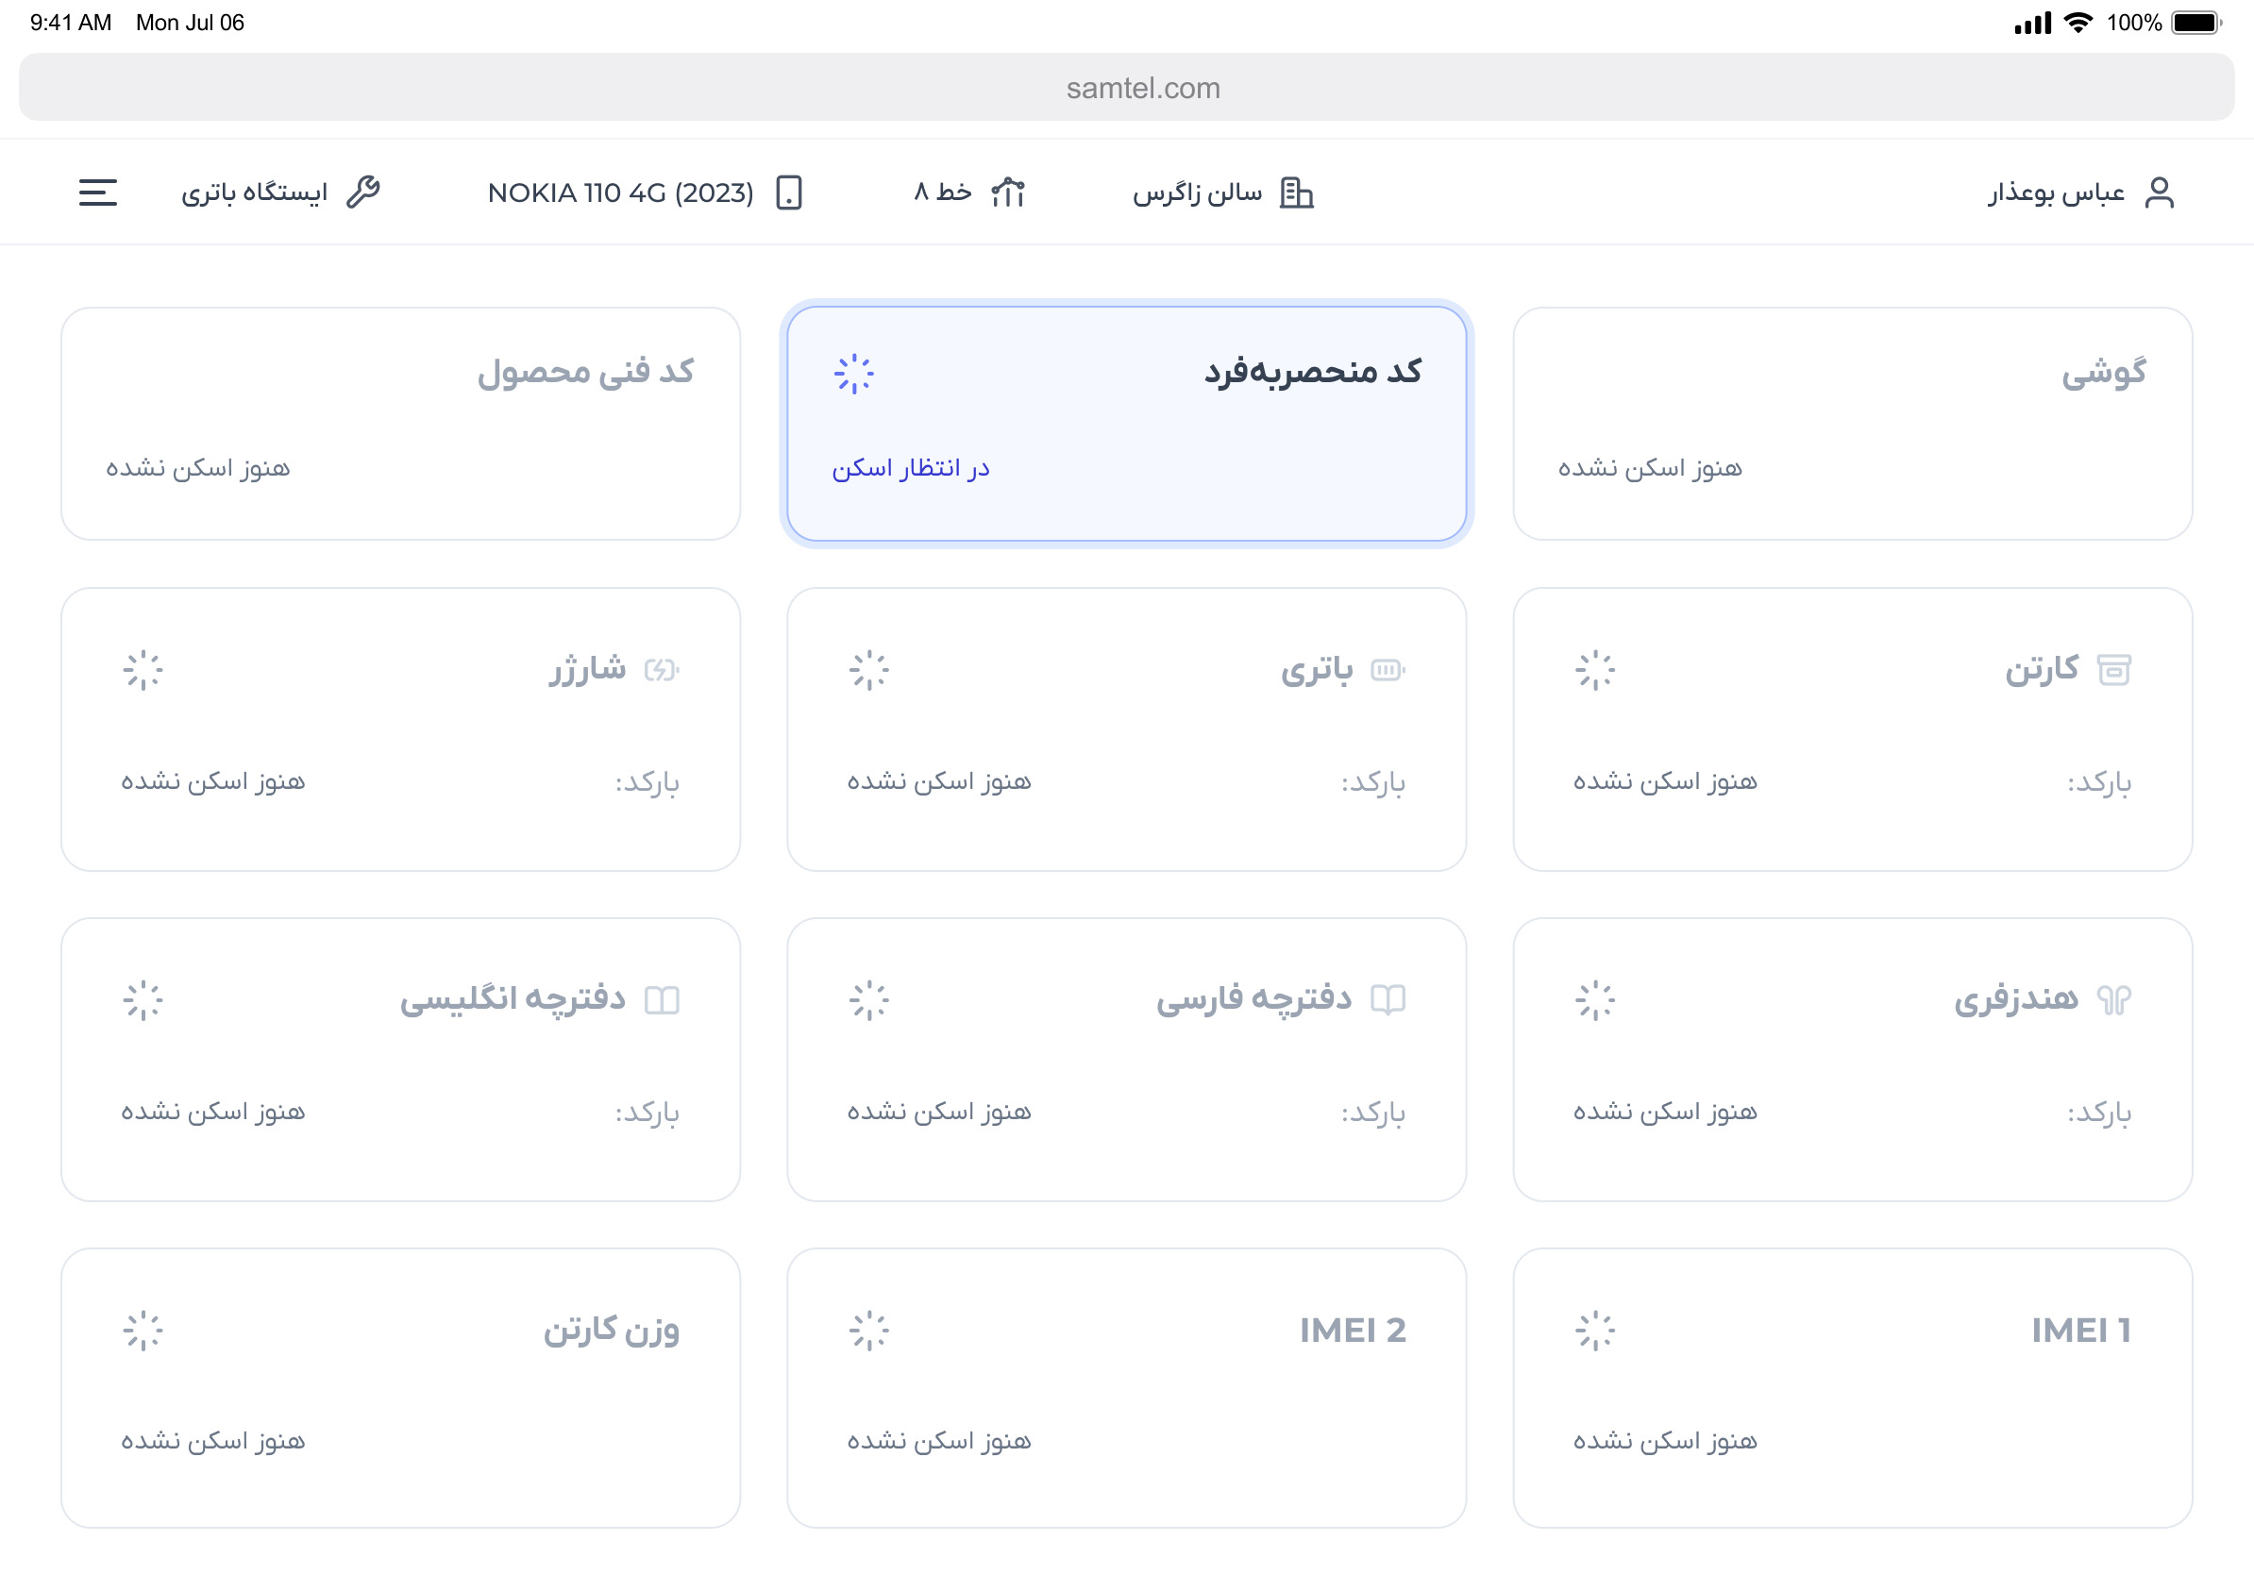Image resolution: width=2254 pixels, height=1574 pixels.
Task: Open the hamburger menu
Action: (x=97, y=193)
